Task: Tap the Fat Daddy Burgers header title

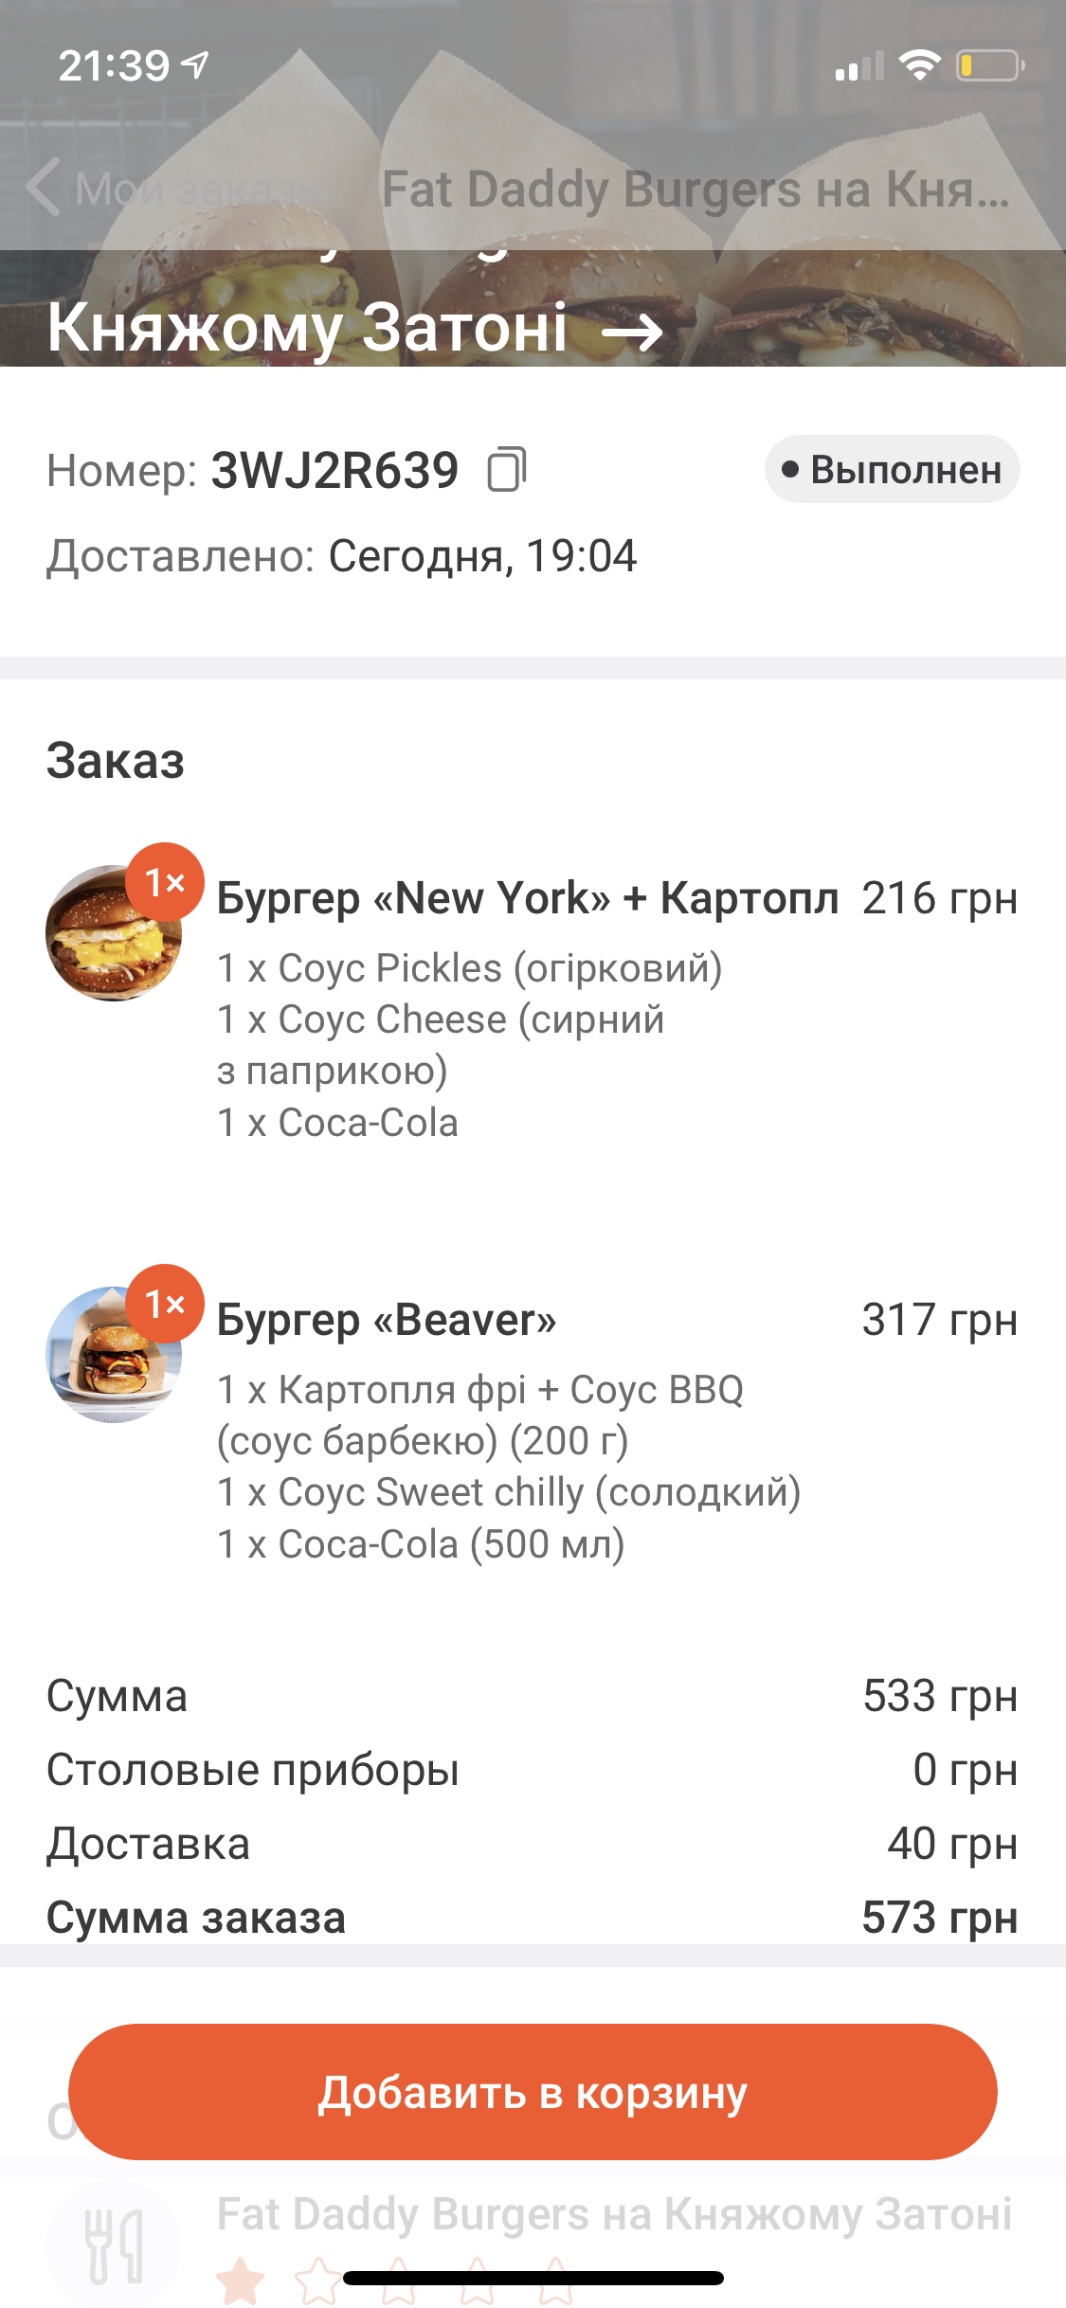Action: 696,189
